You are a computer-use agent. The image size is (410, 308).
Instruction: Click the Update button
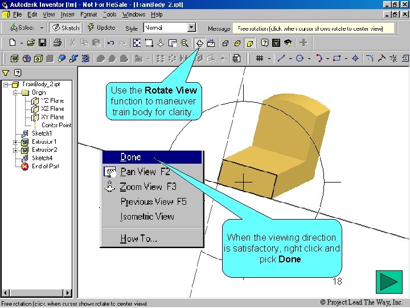pyautogui.click(x=101, y=27)
